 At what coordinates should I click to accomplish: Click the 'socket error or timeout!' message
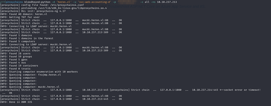click(x=242, y=90)
